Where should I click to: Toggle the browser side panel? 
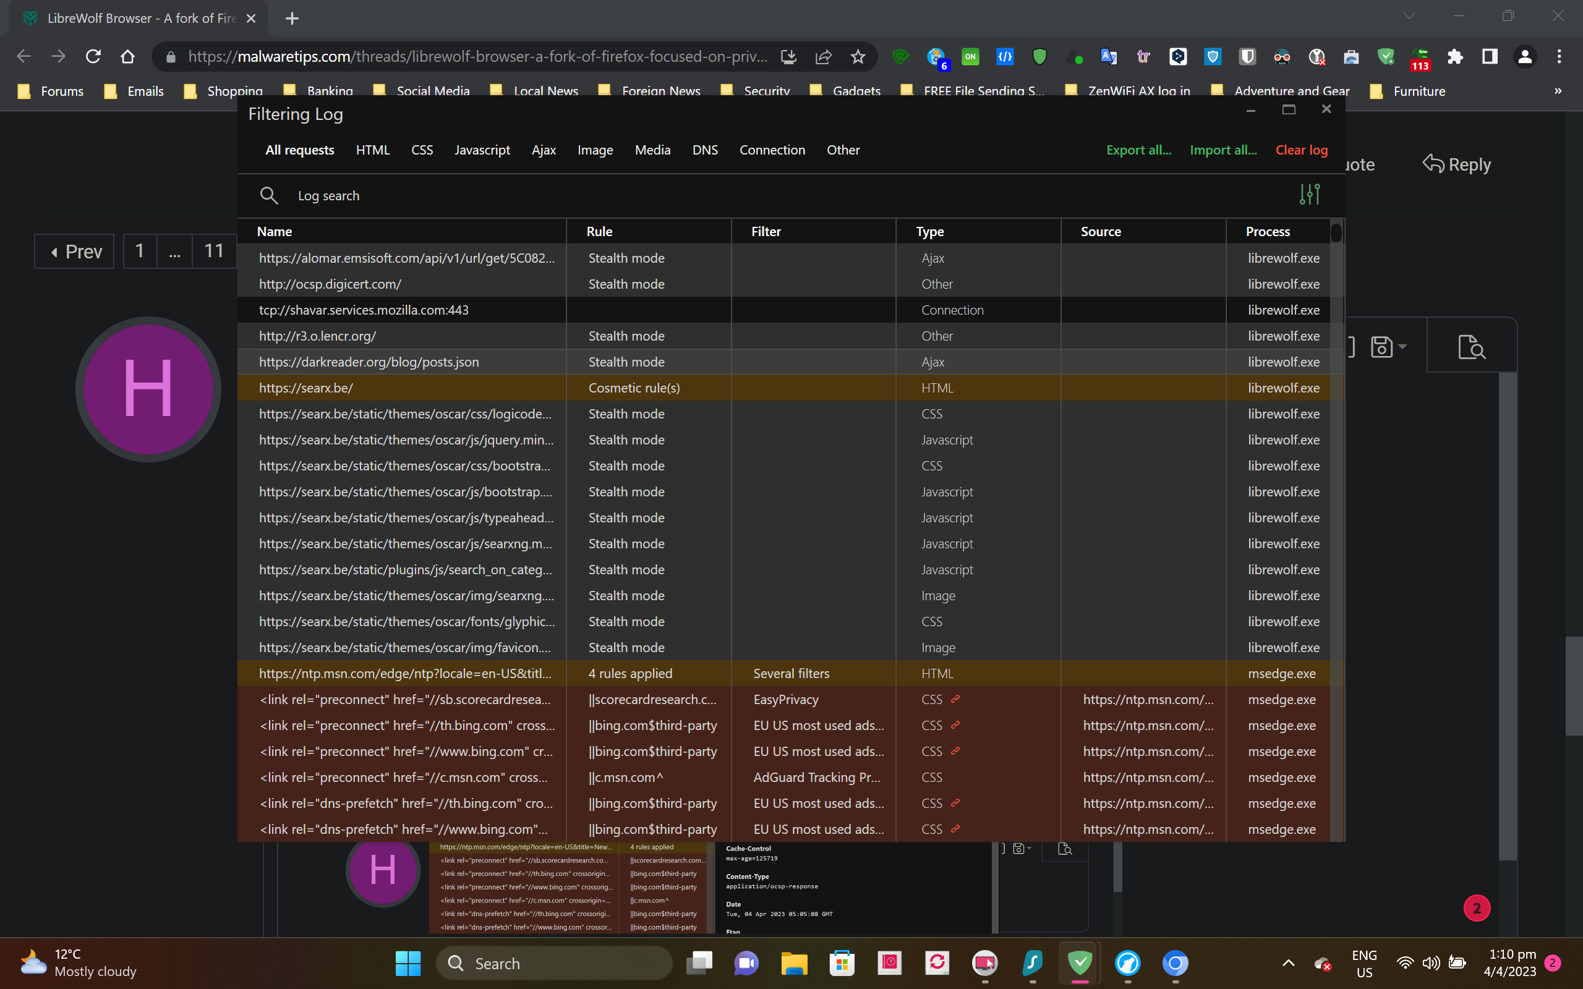(1490, 57)
